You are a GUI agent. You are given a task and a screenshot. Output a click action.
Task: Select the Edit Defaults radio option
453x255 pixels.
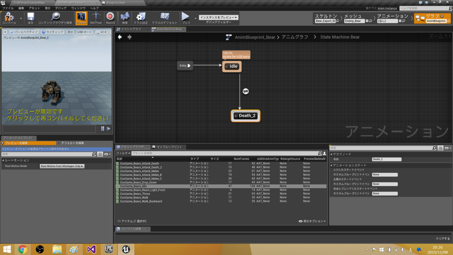point(71,143)
